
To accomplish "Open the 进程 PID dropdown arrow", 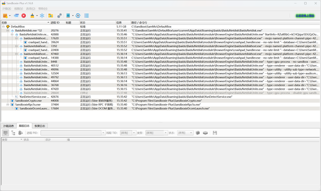I will pyautogui.click(x=103, y=133).
